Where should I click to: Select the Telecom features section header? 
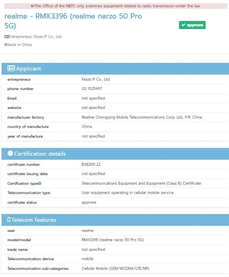tap(115, 220)
